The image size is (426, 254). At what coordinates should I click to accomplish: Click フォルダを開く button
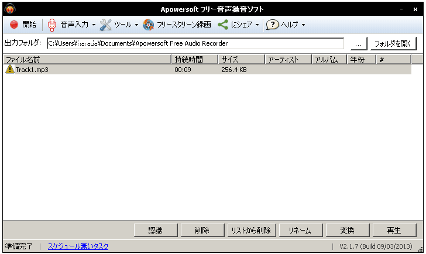click(393, 44)
